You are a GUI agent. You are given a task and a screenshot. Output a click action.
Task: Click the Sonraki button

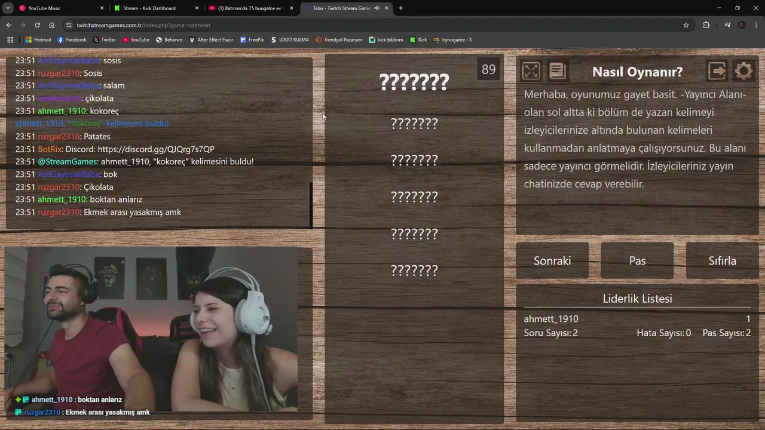(x=552, y=260)
